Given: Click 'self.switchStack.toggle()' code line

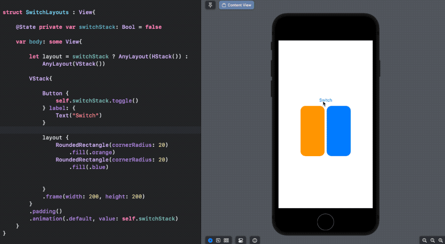Looking at the screenshot, I should [97, 101].
